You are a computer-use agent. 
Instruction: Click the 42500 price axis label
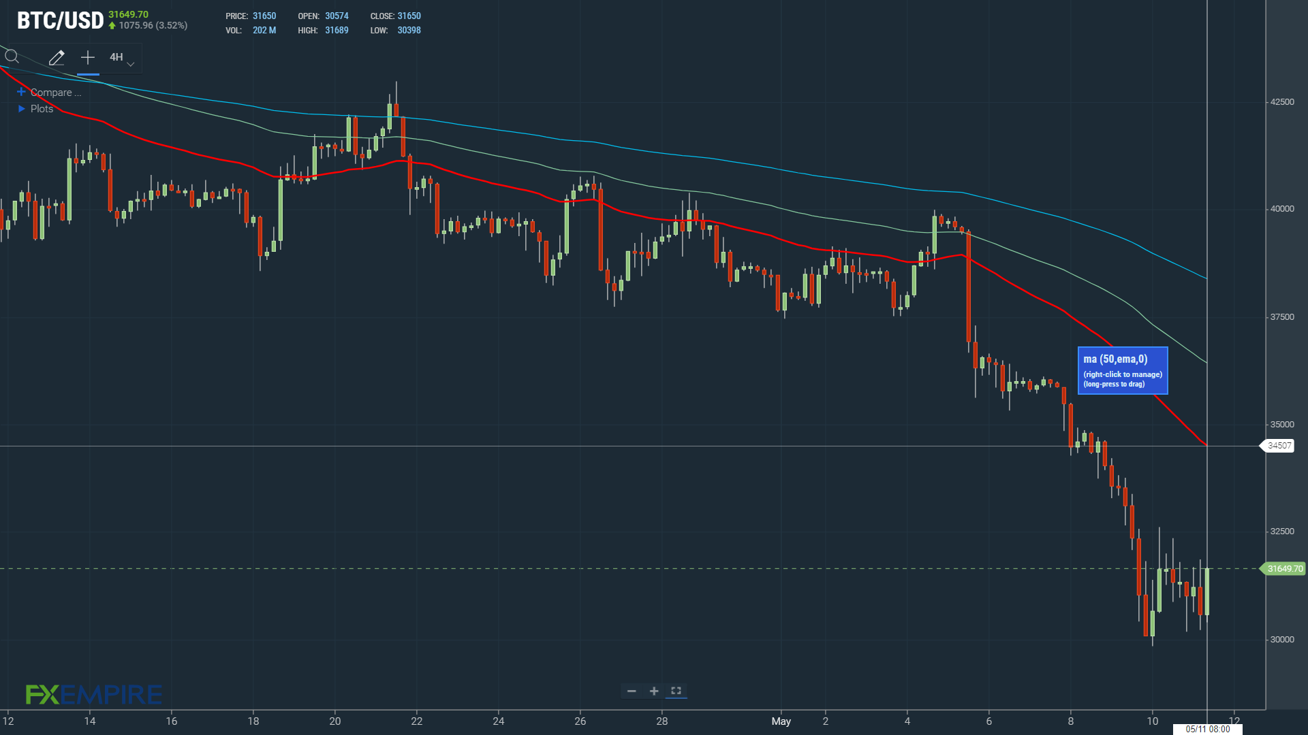coord(1281,101)
